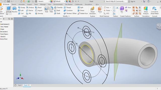
Task: Apply the Draft tool
Action: [x=57, y=13]
